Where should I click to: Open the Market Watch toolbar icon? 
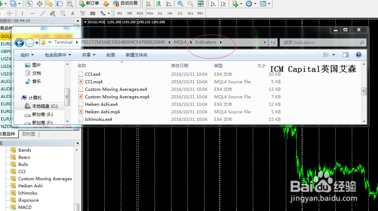29,4
